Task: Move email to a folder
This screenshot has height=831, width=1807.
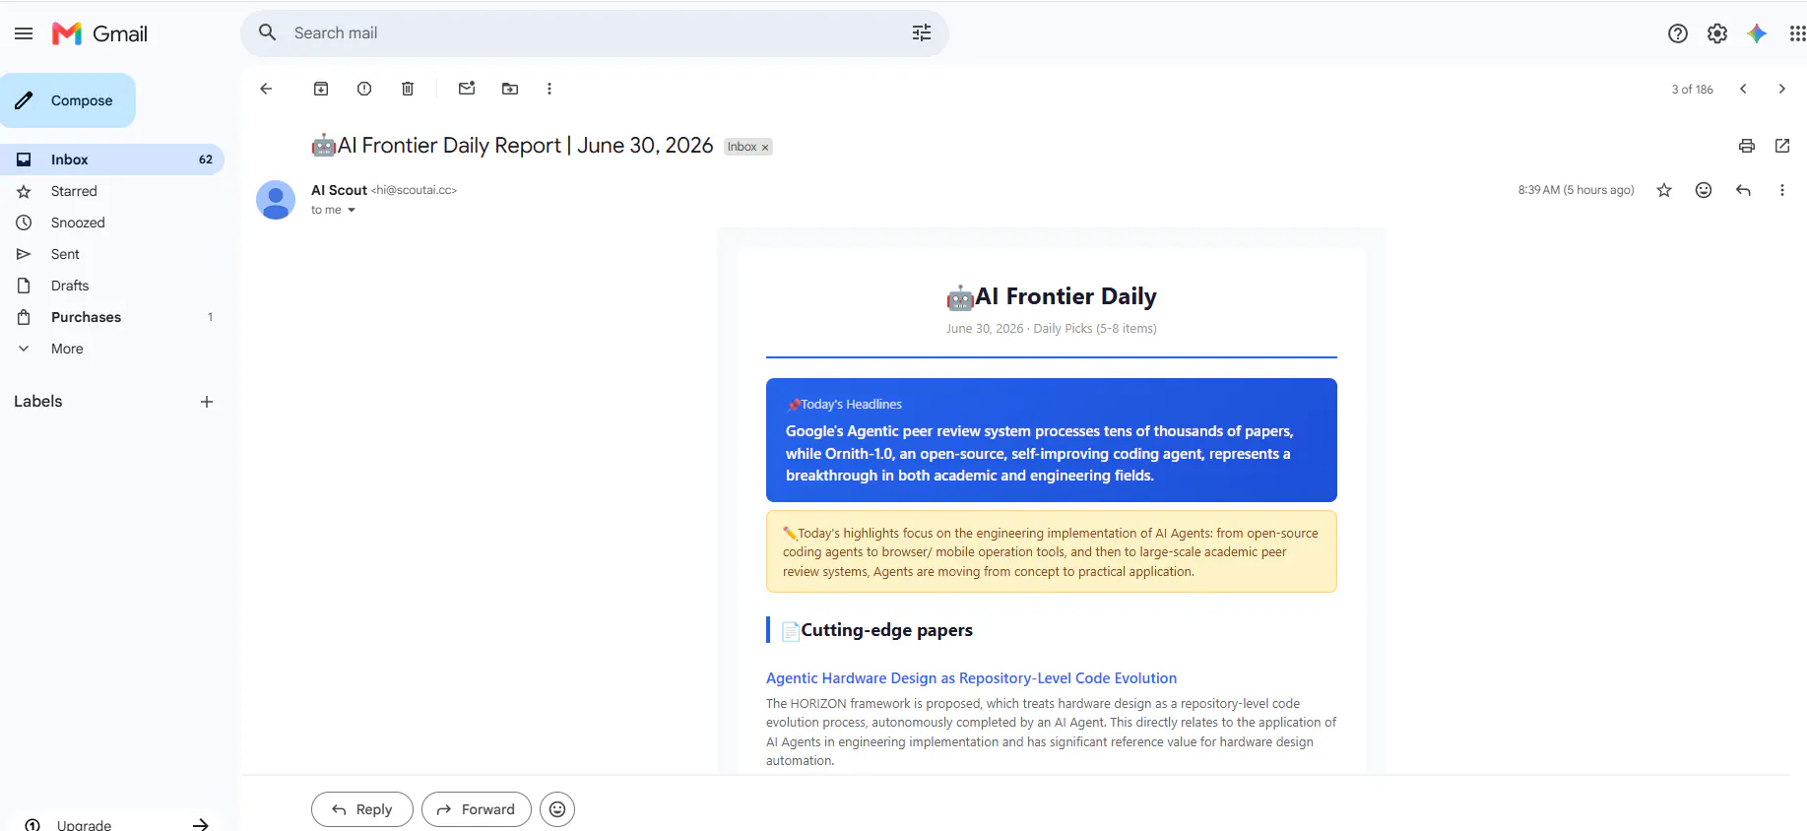Action: click(x=510, y=89)
